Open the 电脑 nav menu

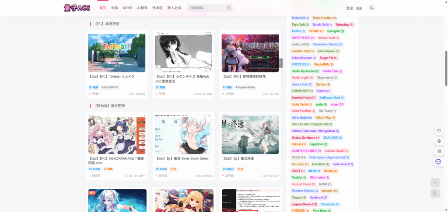pyautogui.click(x=115, y=8)
